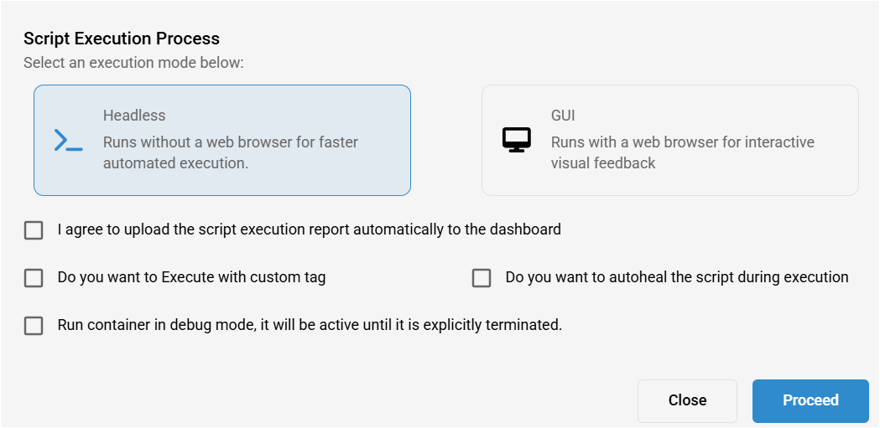880x428 pixels.
Task: Click the "Run container in debug mode" label
Action: [310, 325]
